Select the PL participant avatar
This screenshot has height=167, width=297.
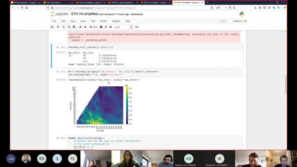tap(73, 159)
